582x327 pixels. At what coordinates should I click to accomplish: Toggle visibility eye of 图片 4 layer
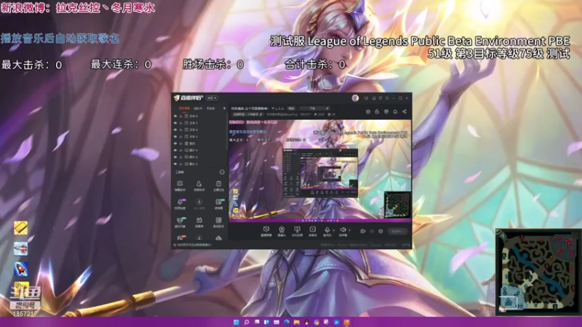coord(175,157)
